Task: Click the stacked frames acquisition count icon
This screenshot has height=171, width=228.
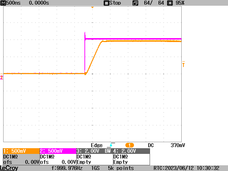Action: click(x=135, y=3)
